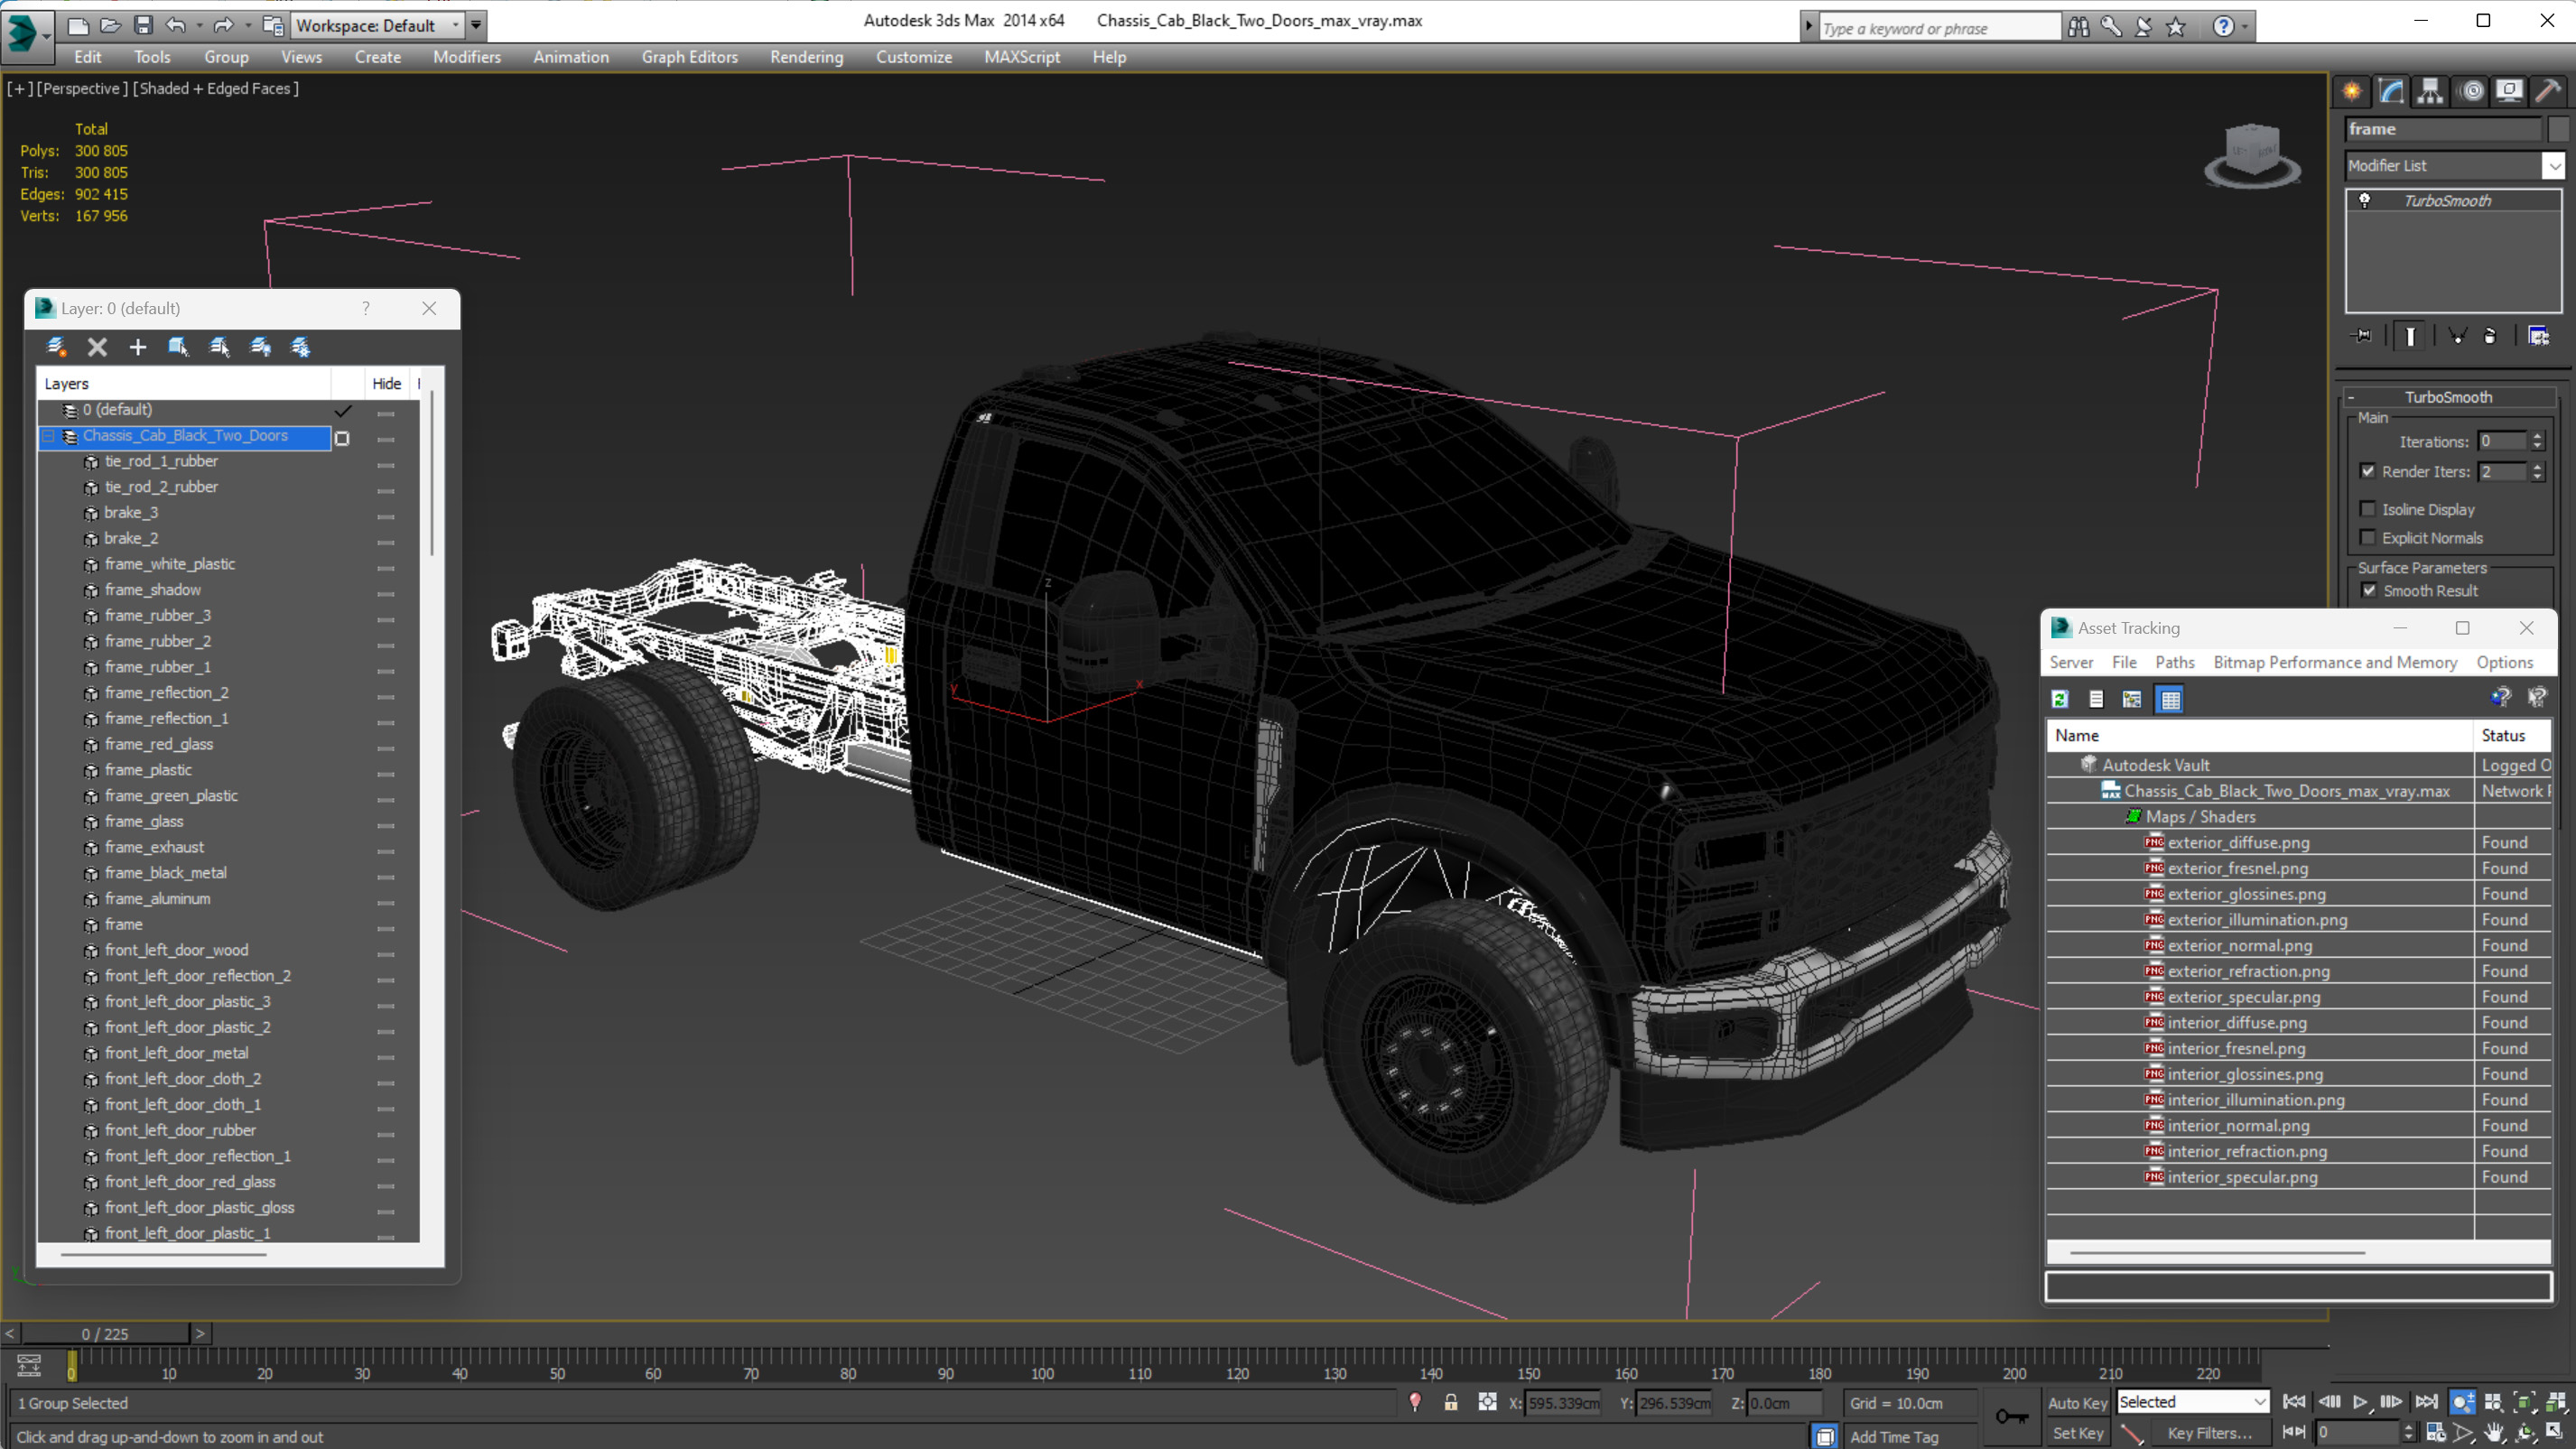Open the Create command panel tab

click(2352, 91)
